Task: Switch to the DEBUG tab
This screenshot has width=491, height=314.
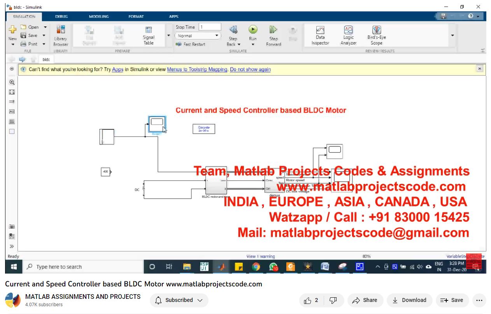Action: (x=61, y=17)
